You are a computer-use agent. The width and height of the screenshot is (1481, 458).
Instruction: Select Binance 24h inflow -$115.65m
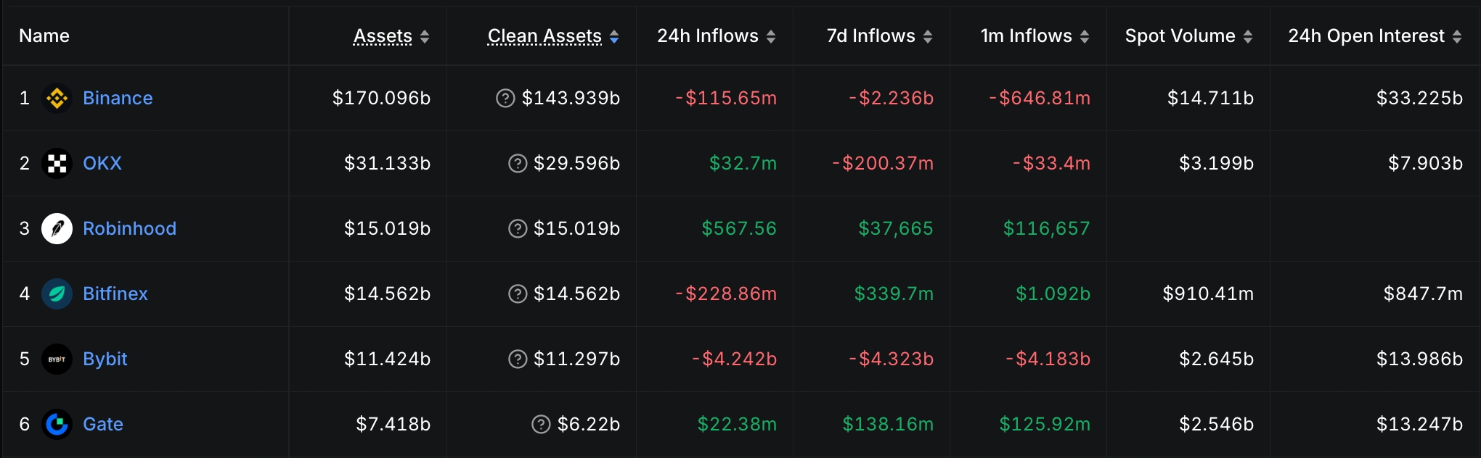click(x=726, y=98)
